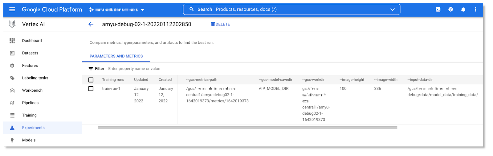Click the --input-data-dir column header
Viewport: 493px width, 156px height.
pos(420,80)
